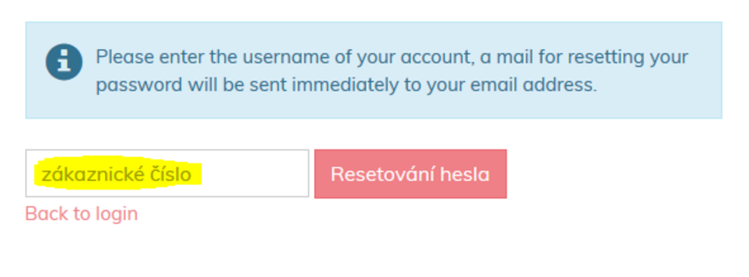749x277 pixels.
Task: Open the 'Back to login' link
Action: point(81,214)
